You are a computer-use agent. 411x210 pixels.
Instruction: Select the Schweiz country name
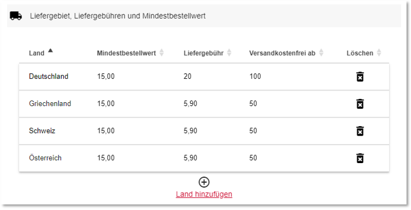[x=42, y=131]
